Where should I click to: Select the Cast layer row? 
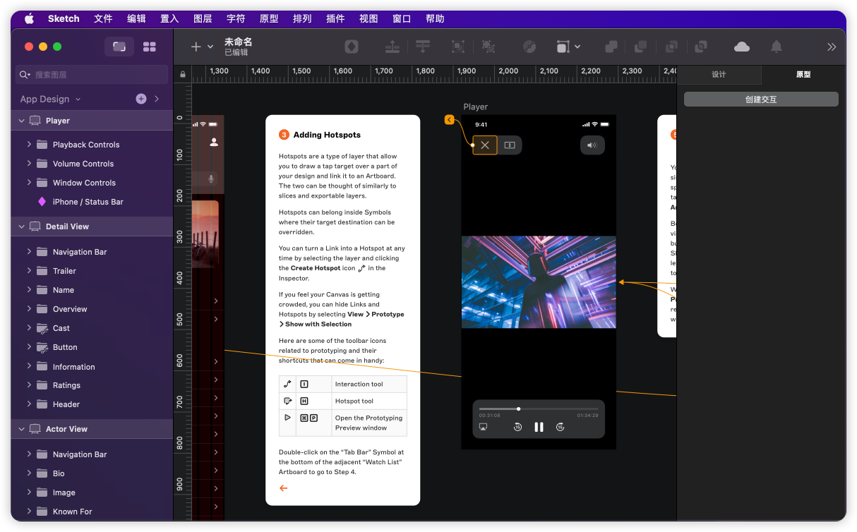pos(92,328)
